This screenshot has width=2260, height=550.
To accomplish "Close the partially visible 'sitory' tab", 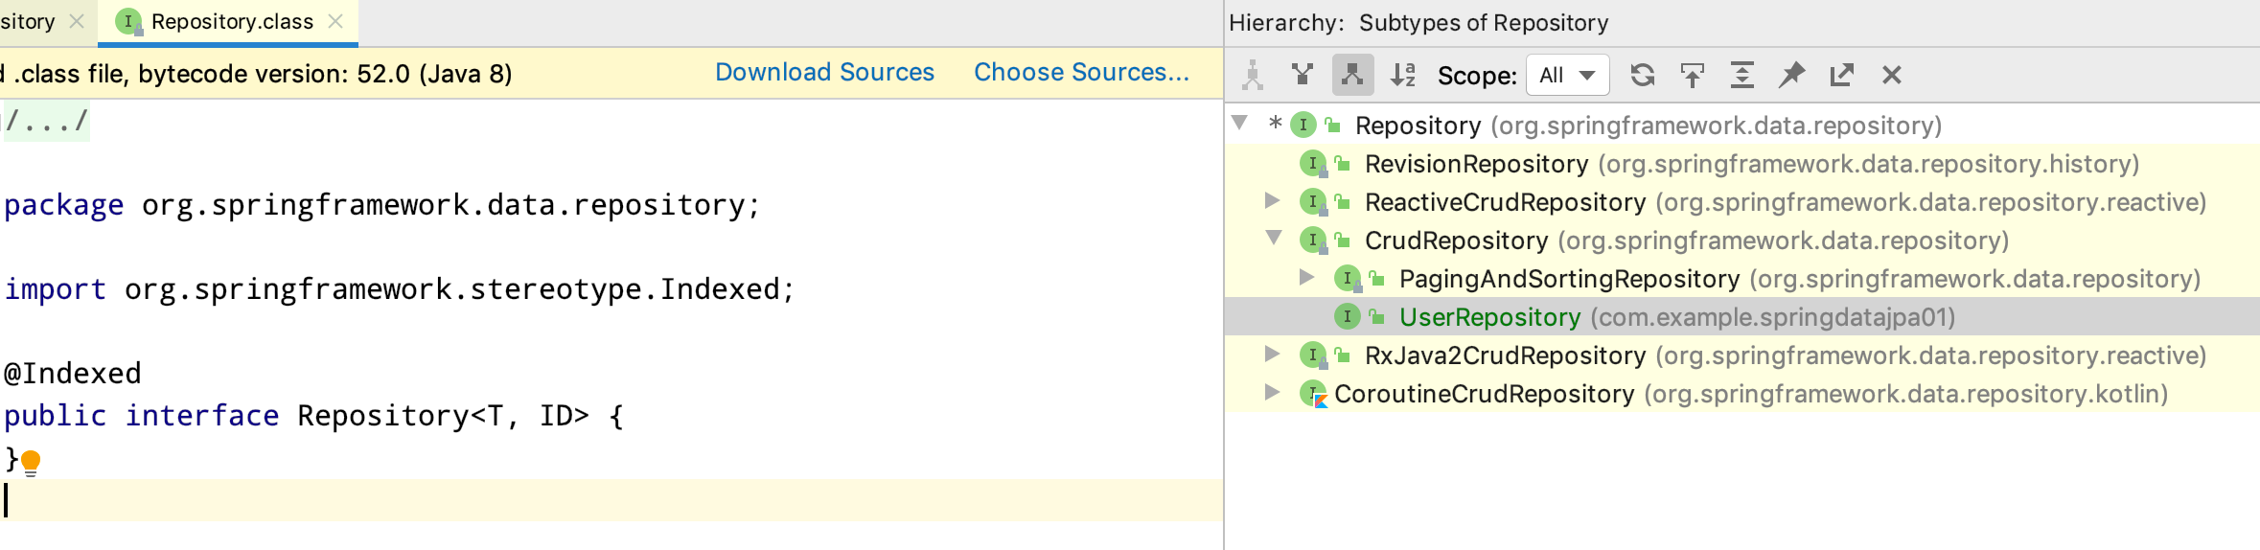I will [78, 21].
